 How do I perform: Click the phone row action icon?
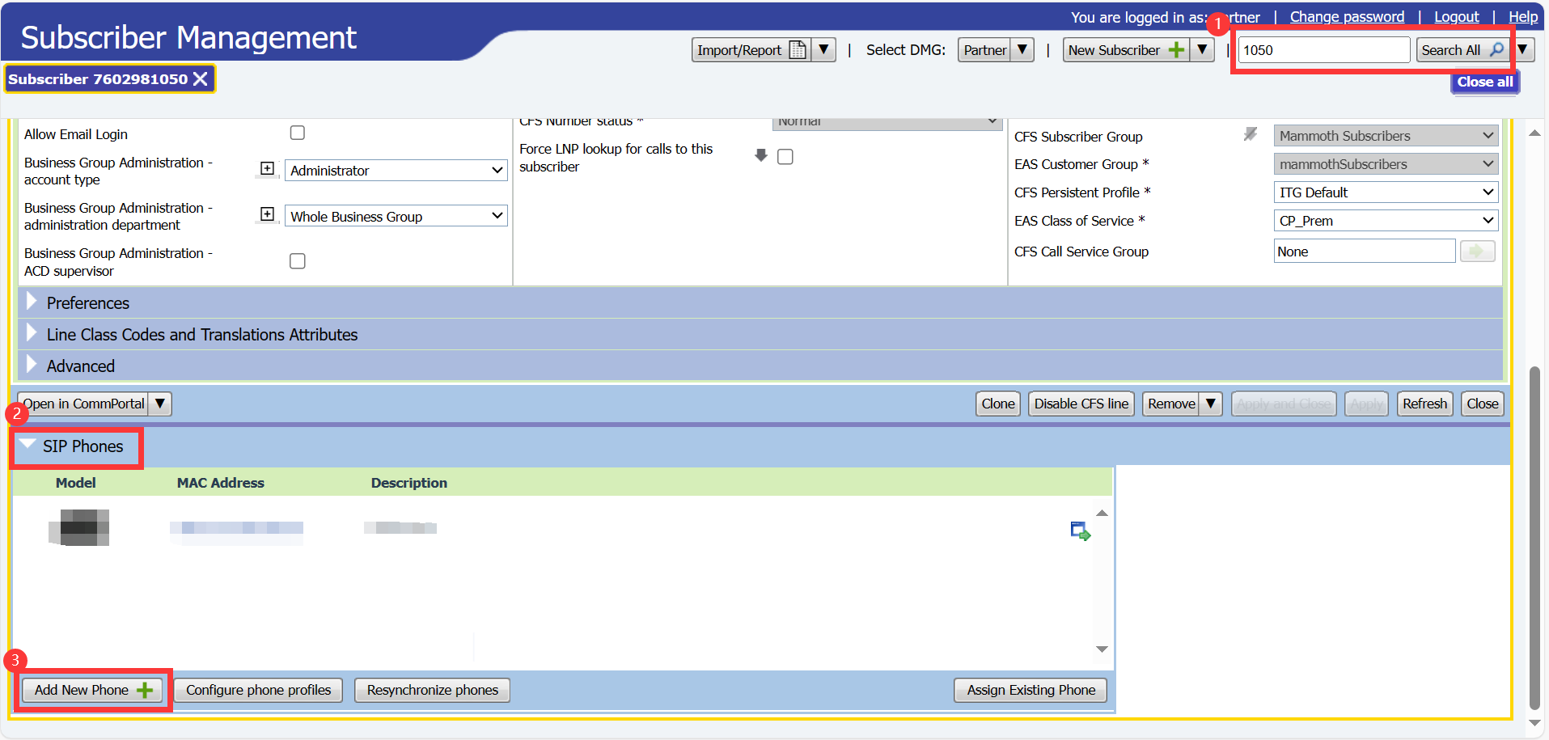point(1080,531)
